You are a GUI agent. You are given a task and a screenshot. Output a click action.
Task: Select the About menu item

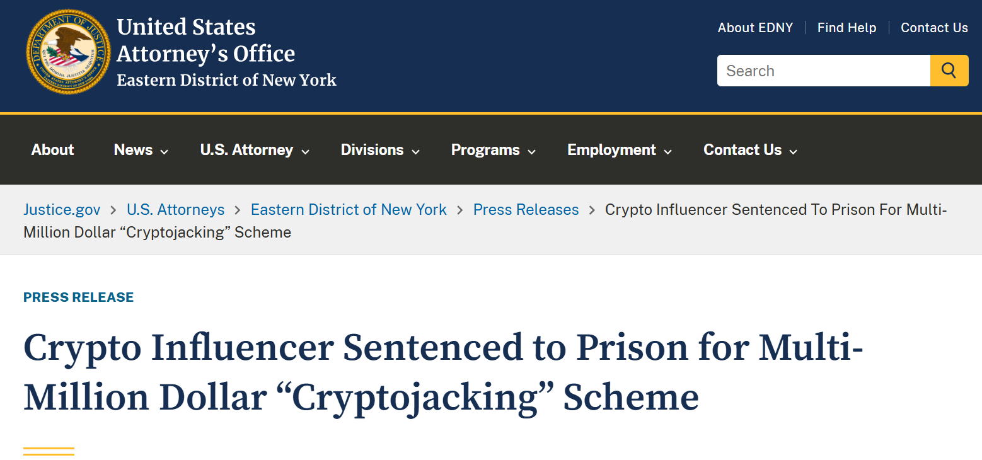point(53,150)
